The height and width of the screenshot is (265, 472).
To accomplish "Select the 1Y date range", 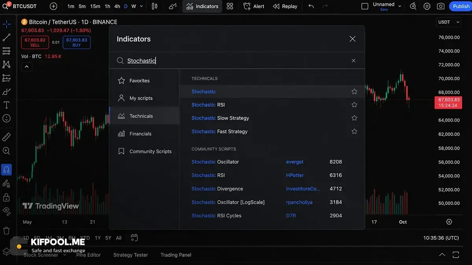I will [x=98, y=238].
